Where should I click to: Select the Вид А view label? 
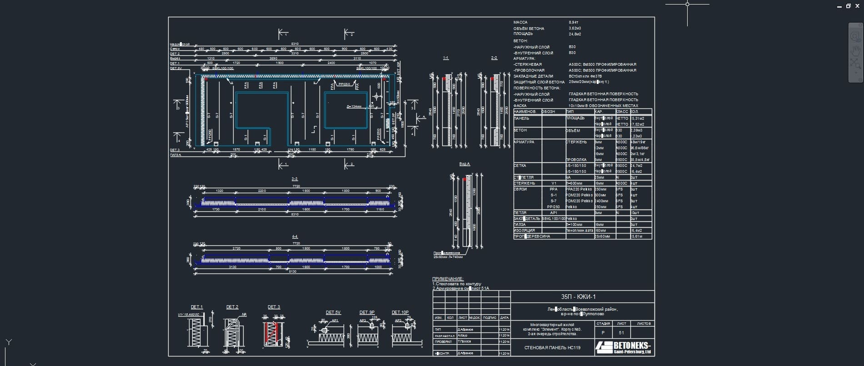(x=464, y=164)
